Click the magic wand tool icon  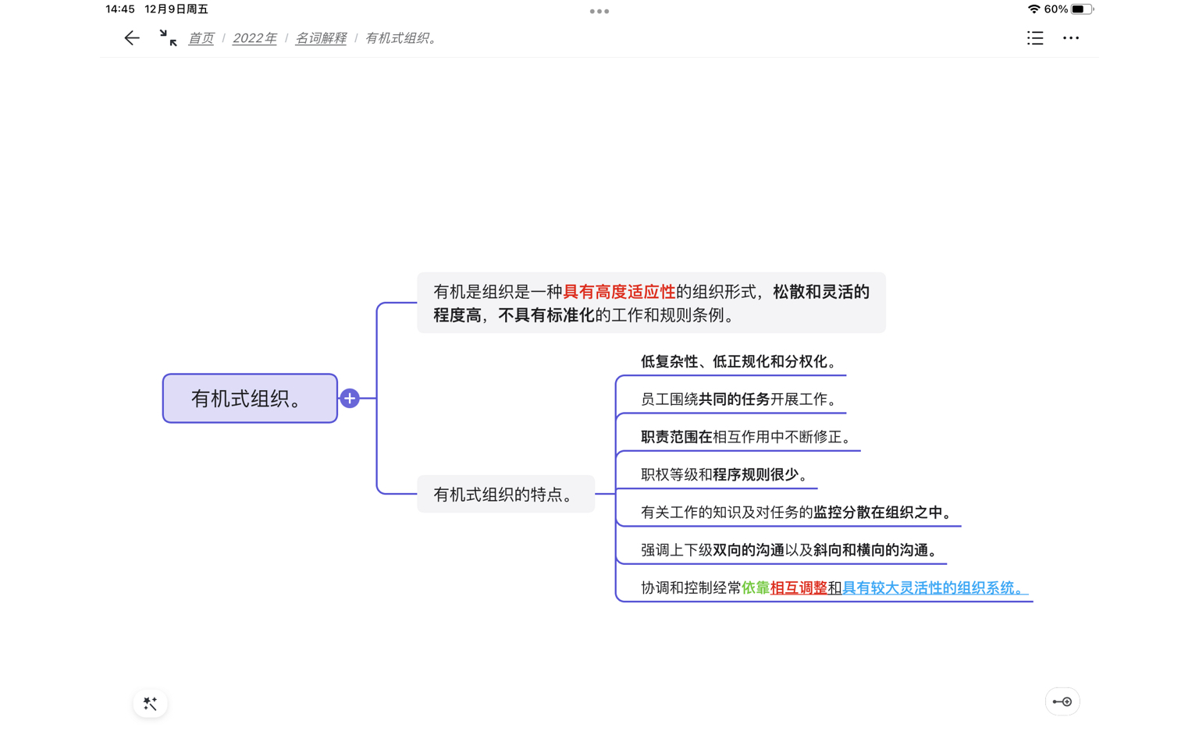pyautogui.click(x=151, y=704)
